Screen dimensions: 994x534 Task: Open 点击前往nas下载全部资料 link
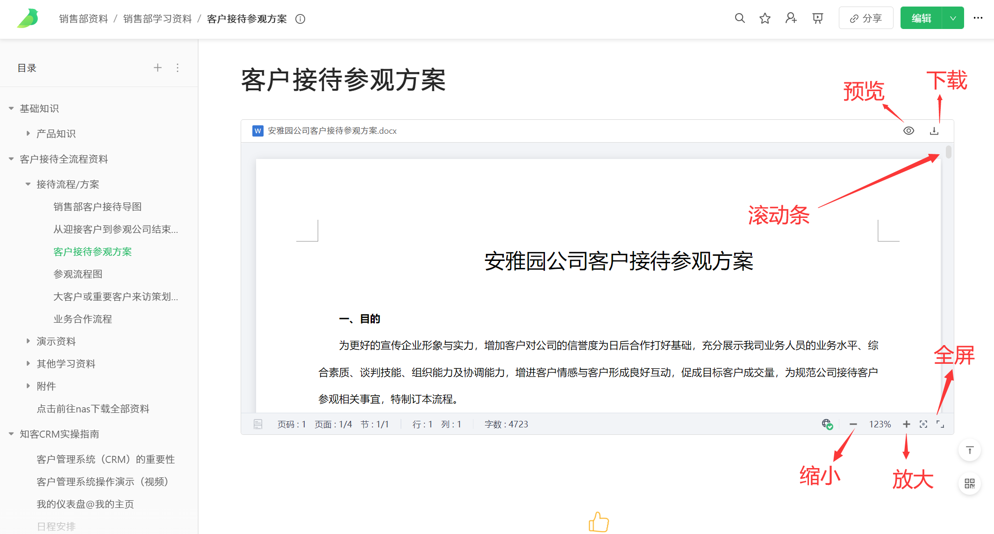(93, 408)
